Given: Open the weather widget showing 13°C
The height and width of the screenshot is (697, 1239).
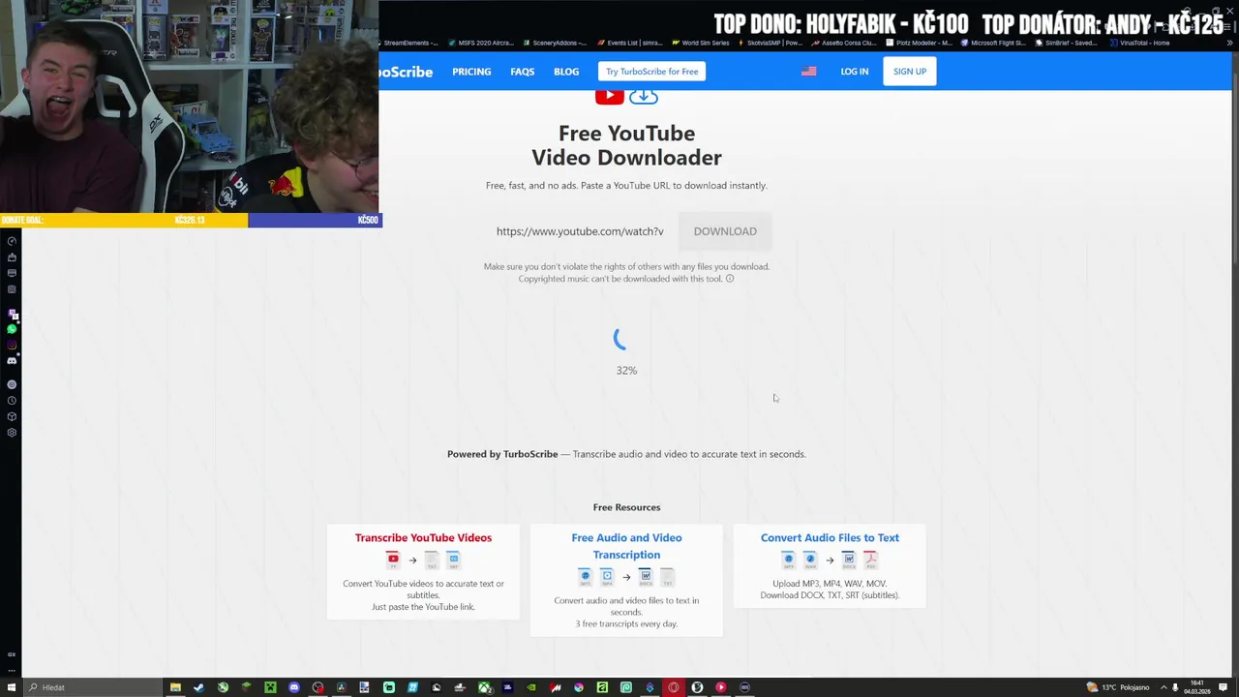Looking at the screenshot, I should pyautogui.click(x=1118, y=687).
